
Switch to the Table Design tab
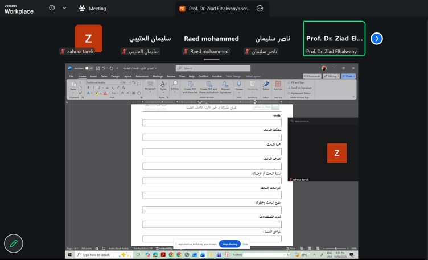click(233, 76)
